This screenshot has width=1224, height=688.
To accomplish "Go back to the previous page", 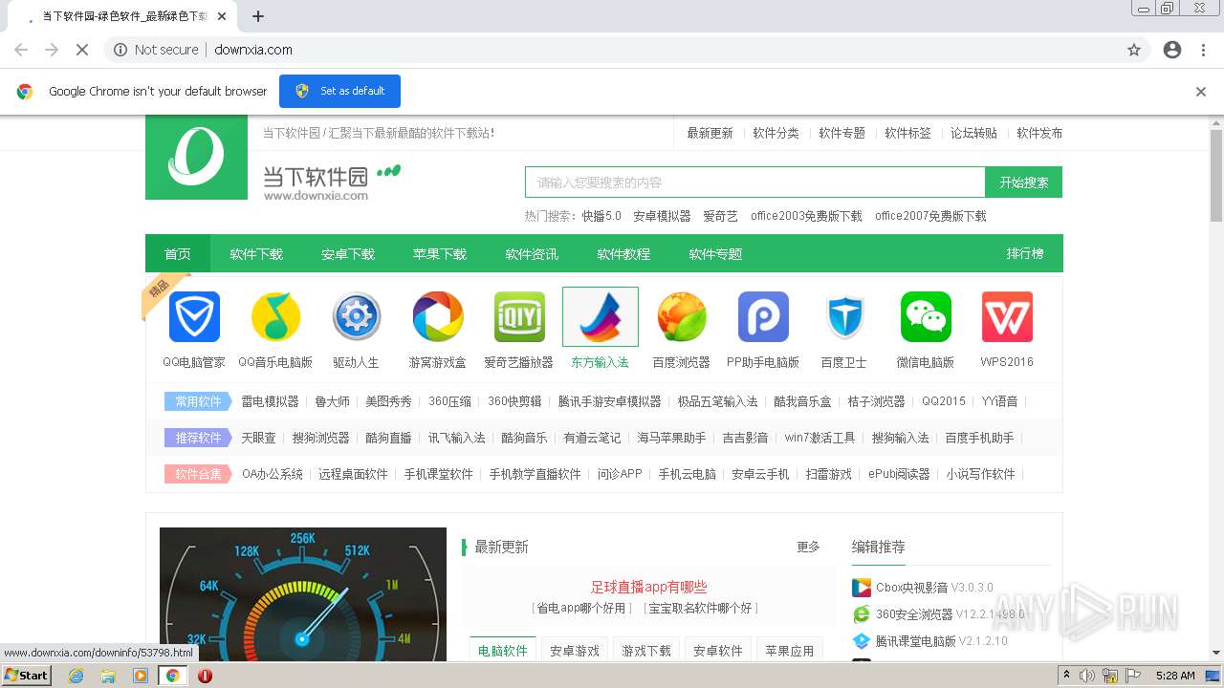I will [21, 50].
